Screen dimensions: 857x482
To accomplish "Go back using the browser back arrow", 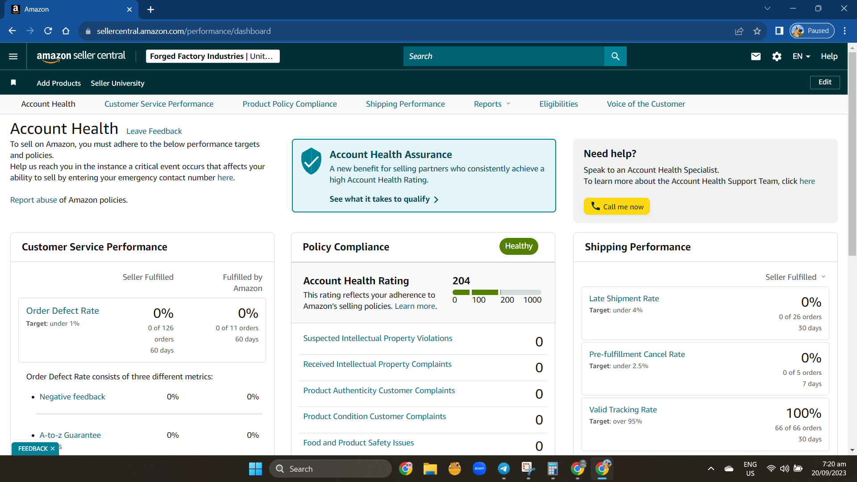I will tap(12, 31).
